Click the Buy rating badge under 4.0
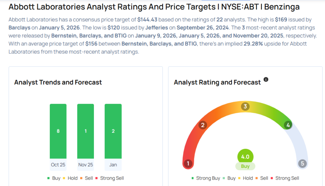Screen dimensions: 325x186 point(245,166)
